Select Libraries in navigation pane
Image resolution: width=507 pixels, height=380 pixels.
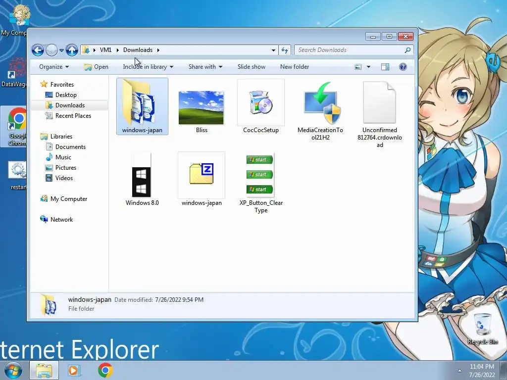coord(56,137)
